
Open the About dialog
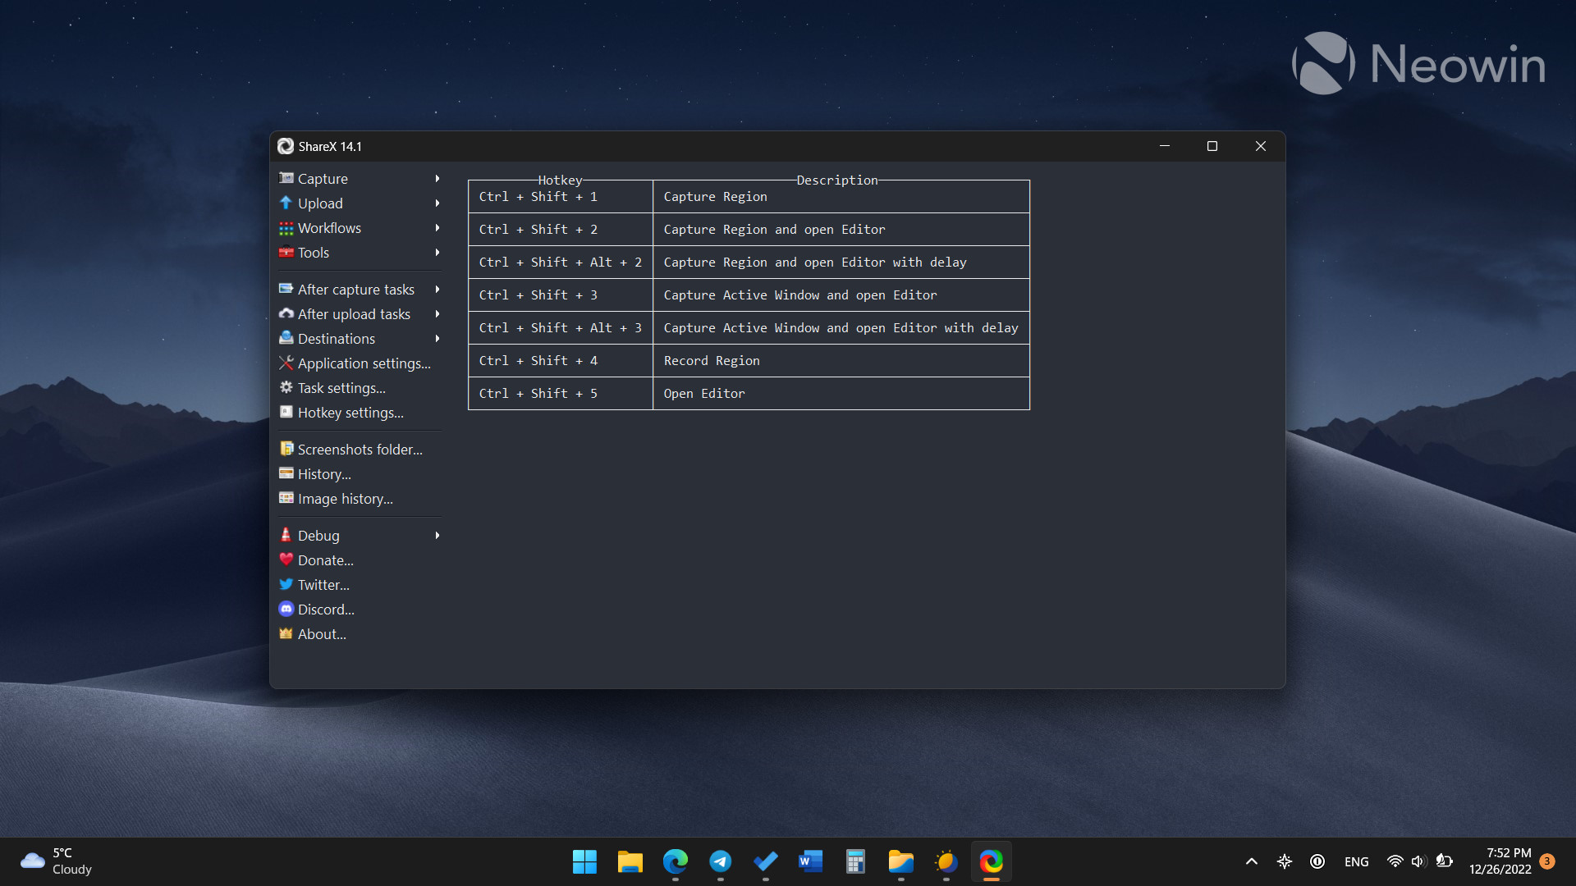(360, 634)
